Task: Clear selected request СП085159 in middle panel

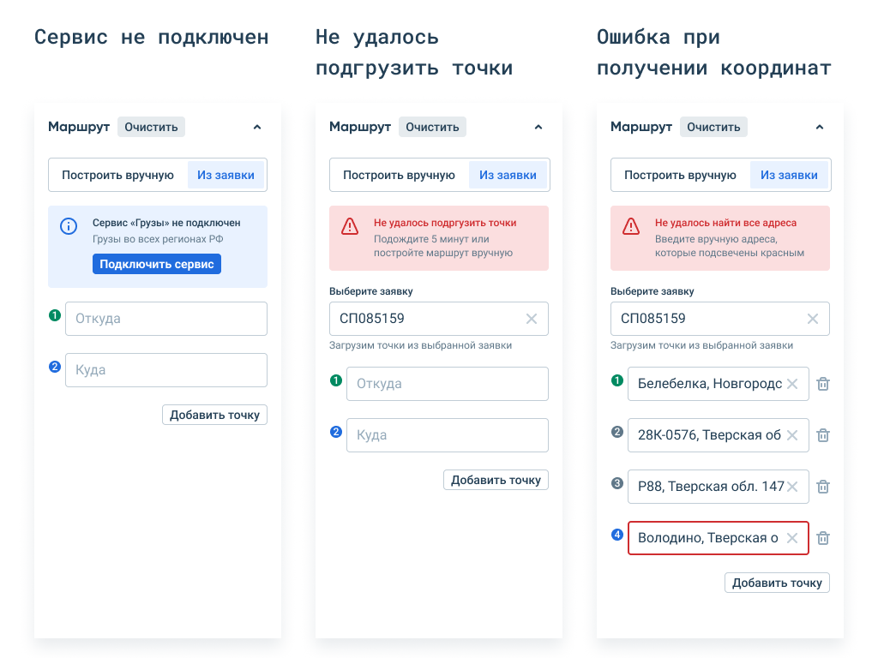Action: click(532, 319)
